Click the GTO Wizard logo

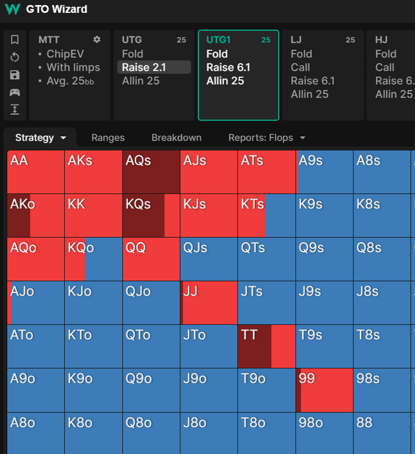coord(12,9)
